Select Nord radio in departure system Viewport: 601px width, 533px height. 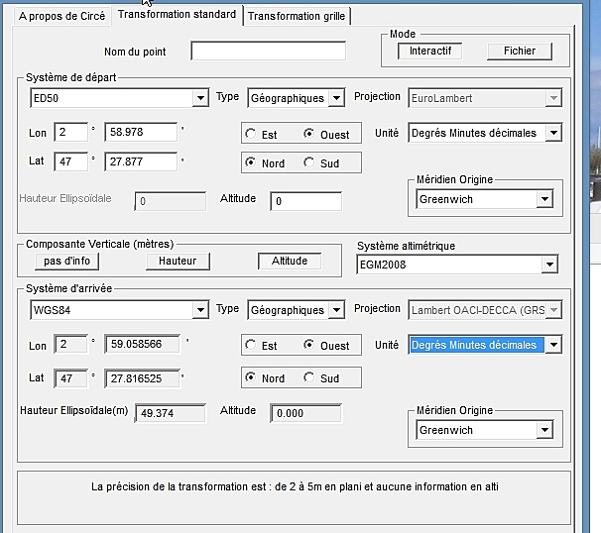coord(265,163)
